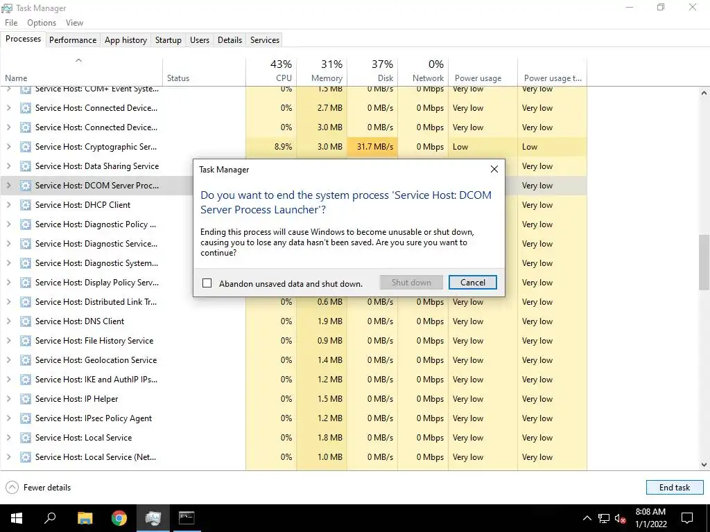Switch to the App history tab

click(x=125, y=39)
